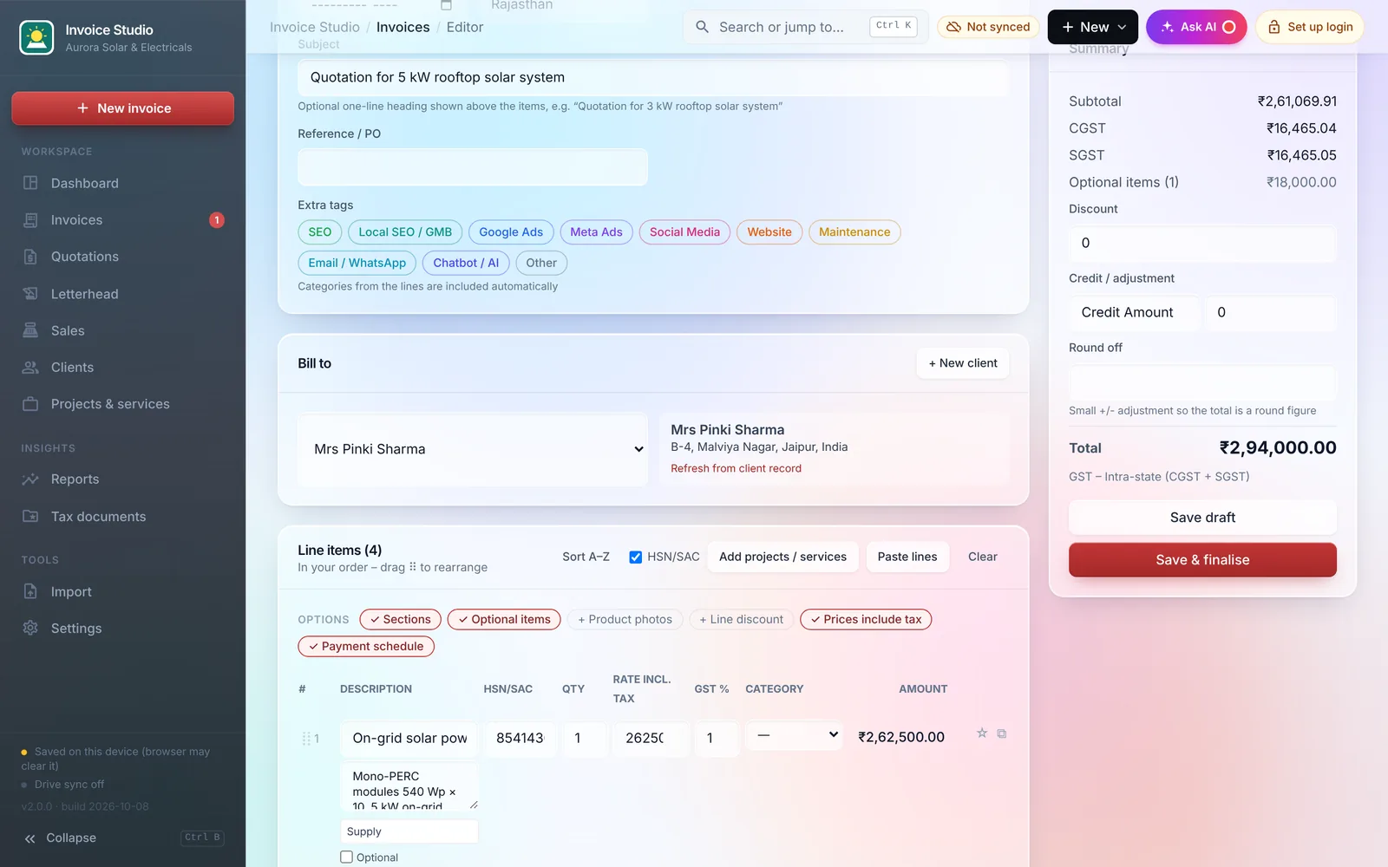
Task: Collapse the sidebar with the chevron icon
Action: 30,838
